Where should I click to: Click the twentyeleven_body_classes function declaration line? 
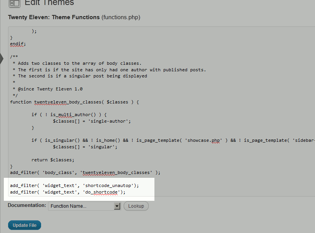75,102
